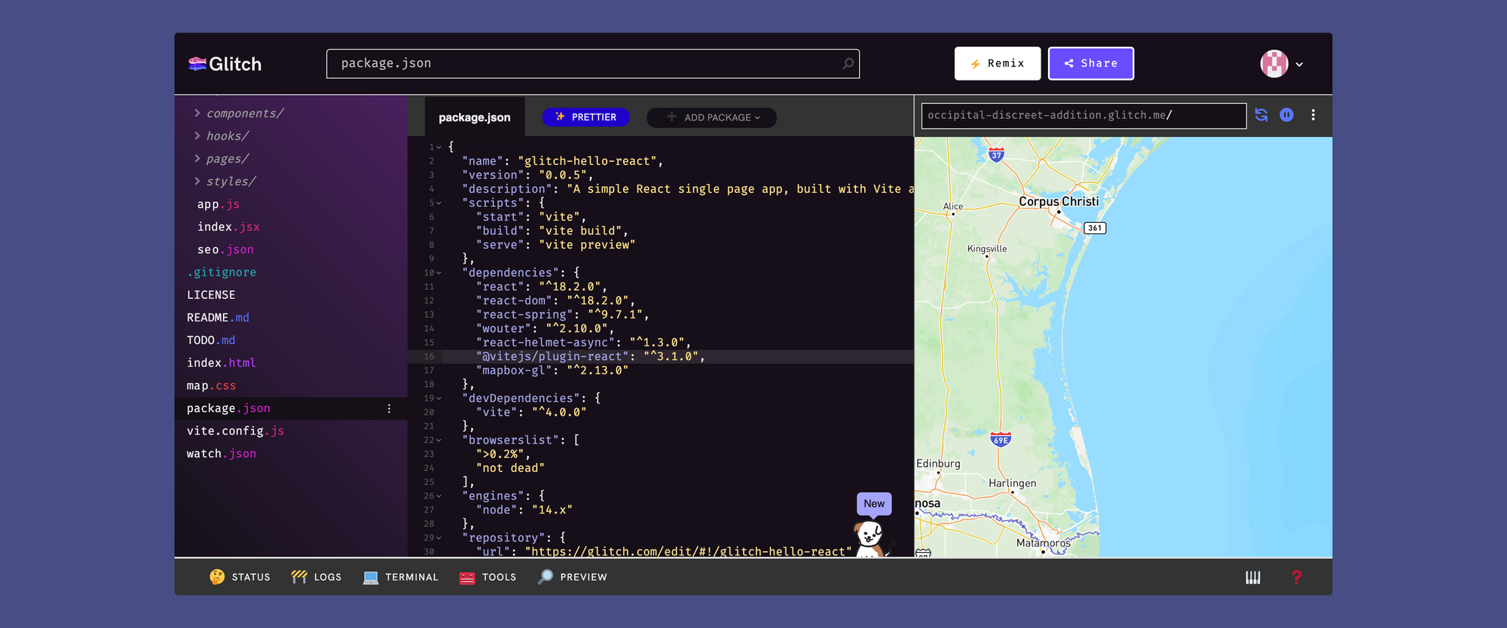
Task: Click the New puppy mascot
Action: 870,536
